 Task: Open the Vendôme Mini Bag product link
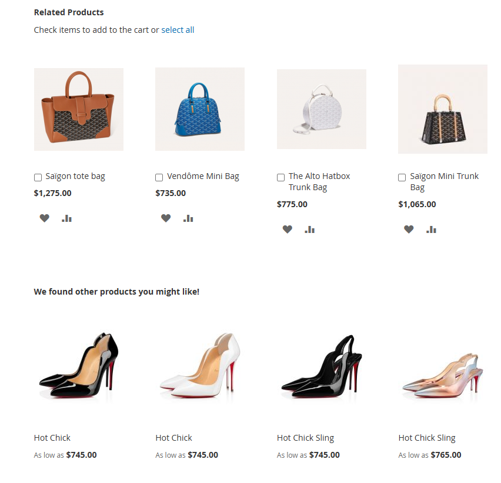203,176
